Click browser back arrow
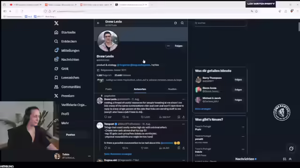Screen dimensions: 300x168 pos(10,11)
